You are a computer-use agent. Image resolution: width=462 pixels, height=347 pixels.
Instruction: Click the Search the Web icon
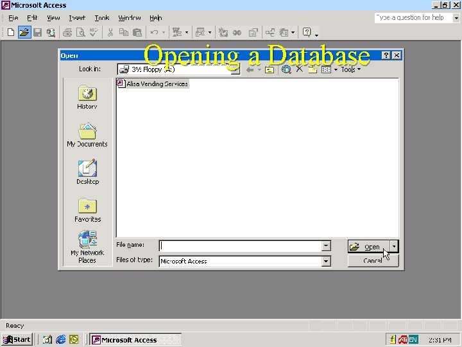[x=286, y=70]
